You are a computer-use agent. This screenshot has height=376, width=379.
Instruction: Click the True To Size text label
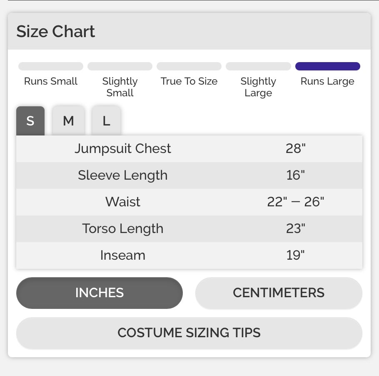click(189, 81)
